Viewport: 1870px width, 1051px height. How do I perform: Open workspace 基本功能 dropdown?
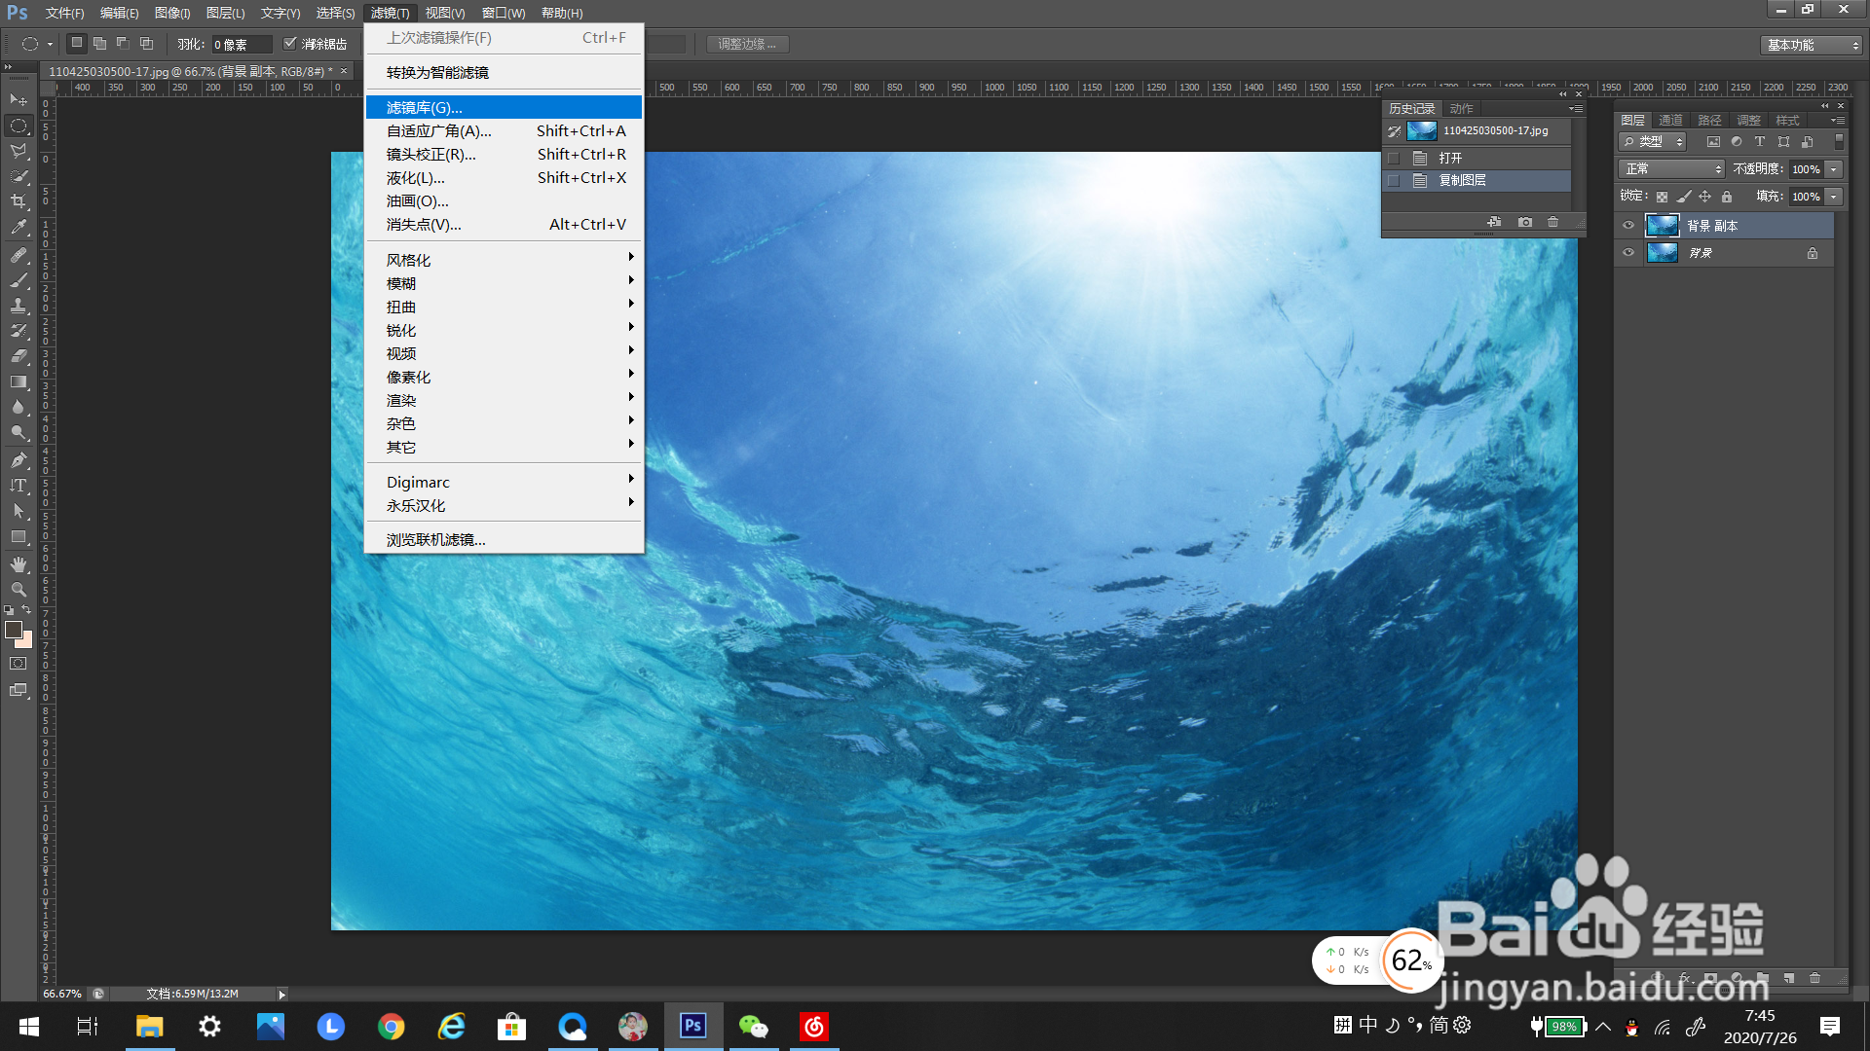click(x=1812, y=45)
